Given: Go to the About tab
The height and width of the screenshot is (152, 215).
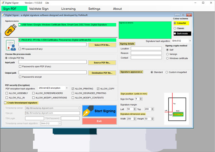Looking at the screenshot, I should 118,9.
